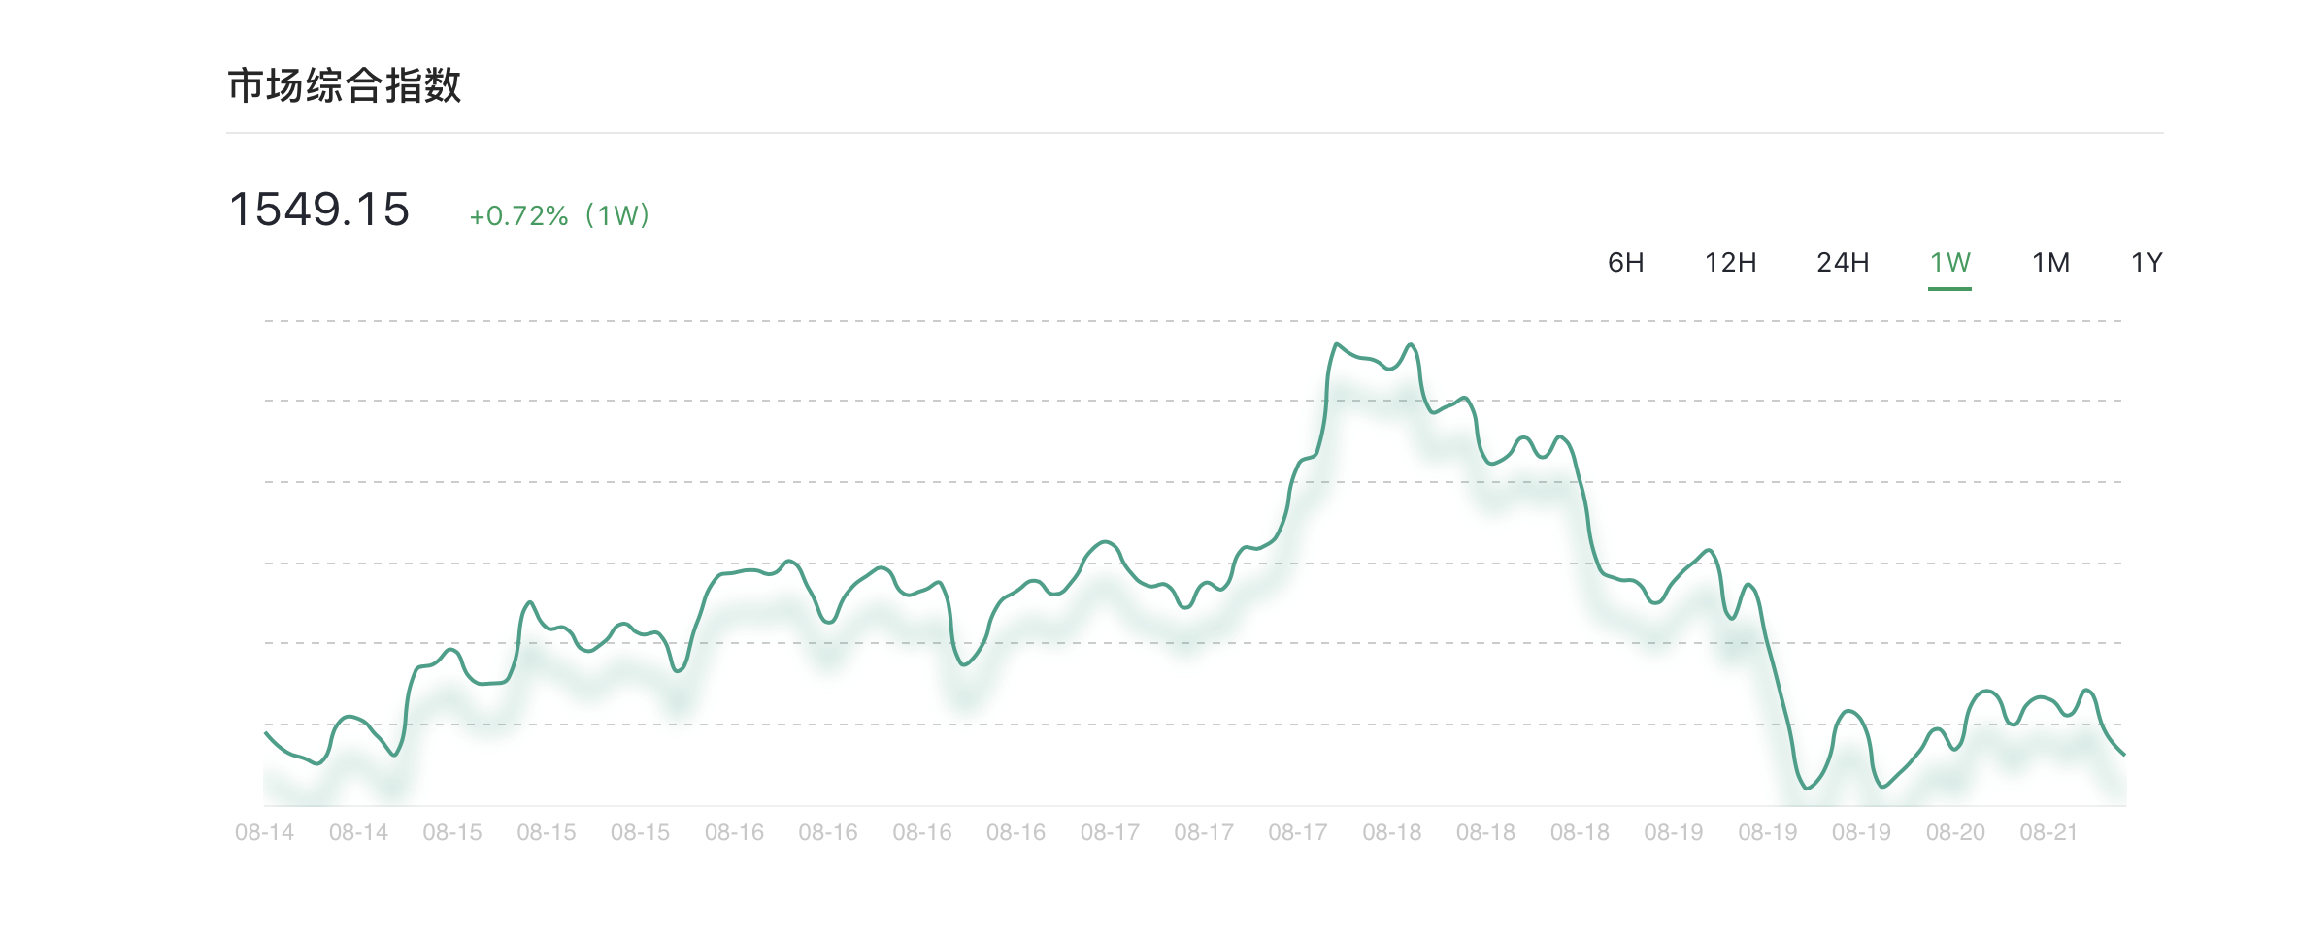Image resolution: width=2297 pixels, height=935 pixels.
Task: Show the 24H chart range
Action: [x=1843, y=263]
